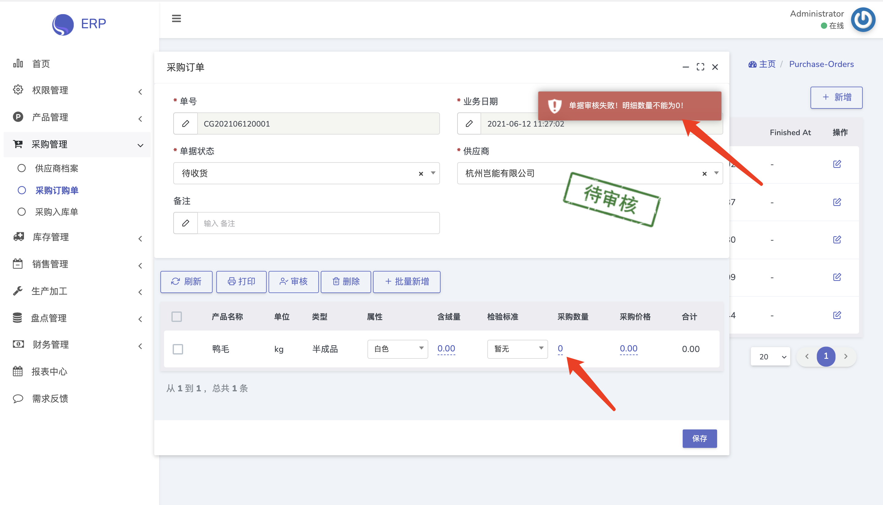Click the 库存管理 truck icon

[x=18, y=237]
